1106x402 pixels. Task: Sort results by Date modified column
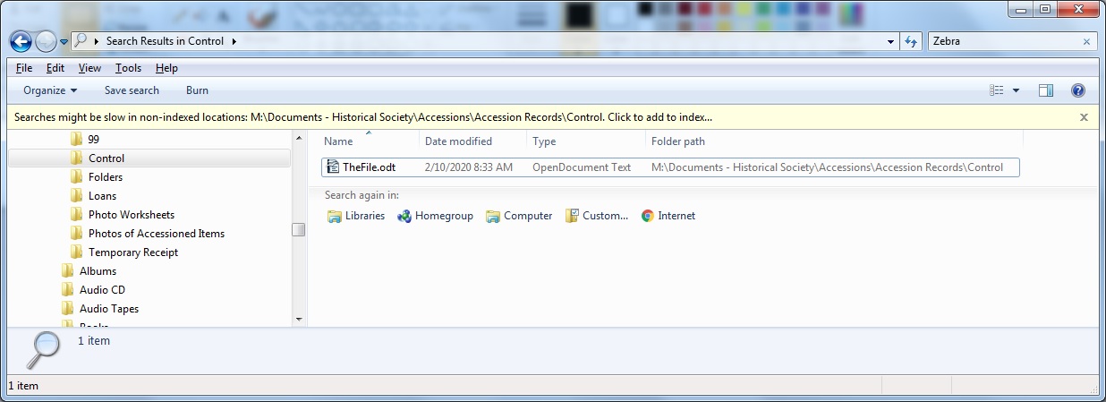[x=458, y=141]
